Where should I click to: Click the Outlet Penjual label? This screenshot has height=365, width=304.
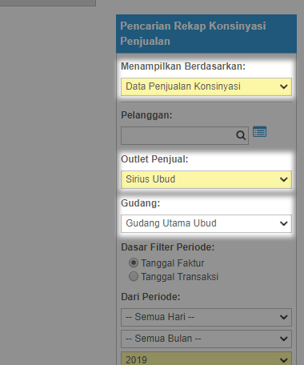point(154,159)
